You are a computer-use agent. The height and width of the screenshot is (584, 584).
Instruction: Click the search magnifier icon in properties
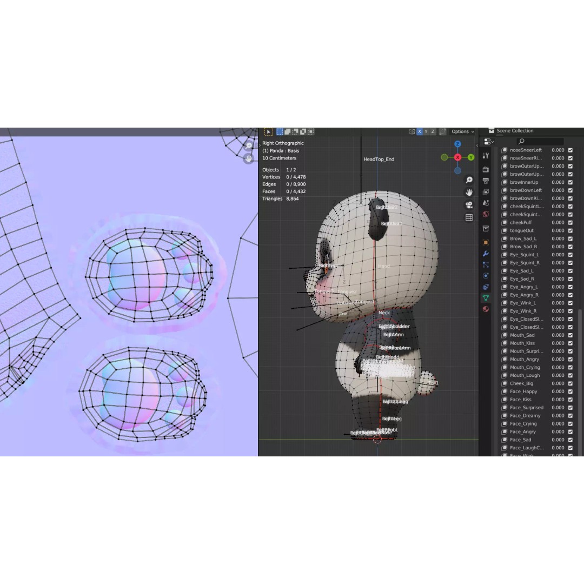521,141
